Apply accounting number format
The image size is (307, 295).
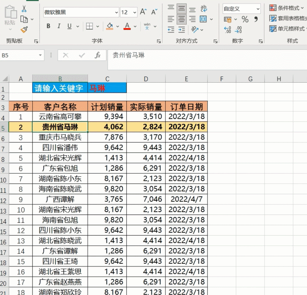(x=228, y=19)
